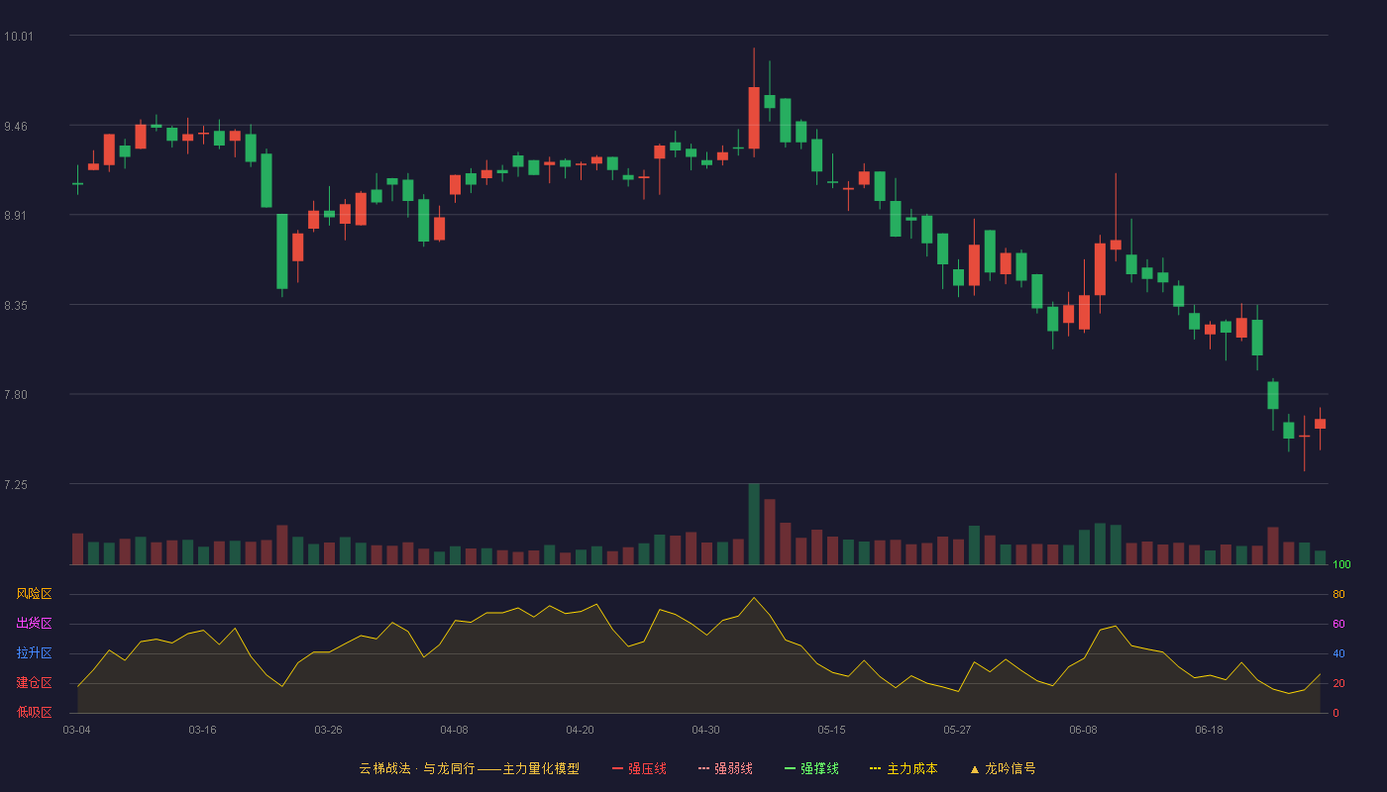The height and width of the screenshot is (792, 1387).
Task: Click the green 100 indicator axis value
Action: coord(1341,565)
